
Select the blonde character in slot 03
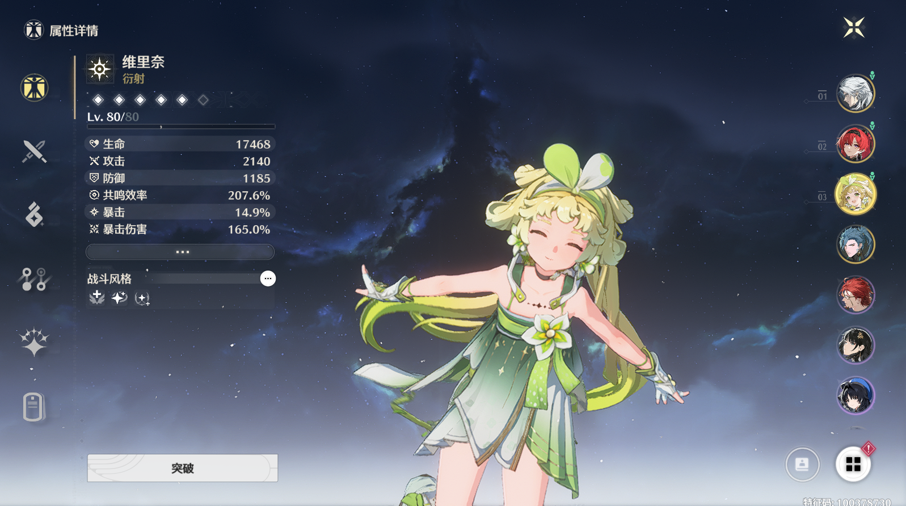pyautogui.click(x=856, y=194)
